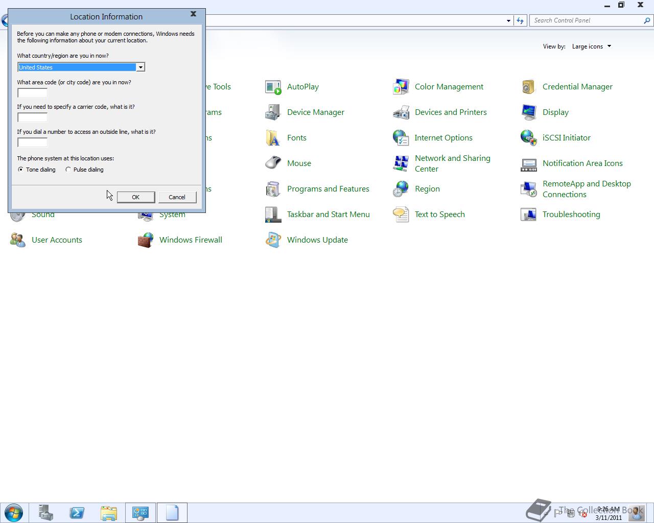Click the search magnifier icon

647,20
